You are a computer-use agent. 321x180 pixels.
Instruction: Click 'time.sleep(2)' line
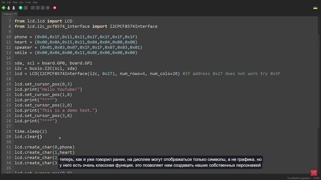pos(31,131)
